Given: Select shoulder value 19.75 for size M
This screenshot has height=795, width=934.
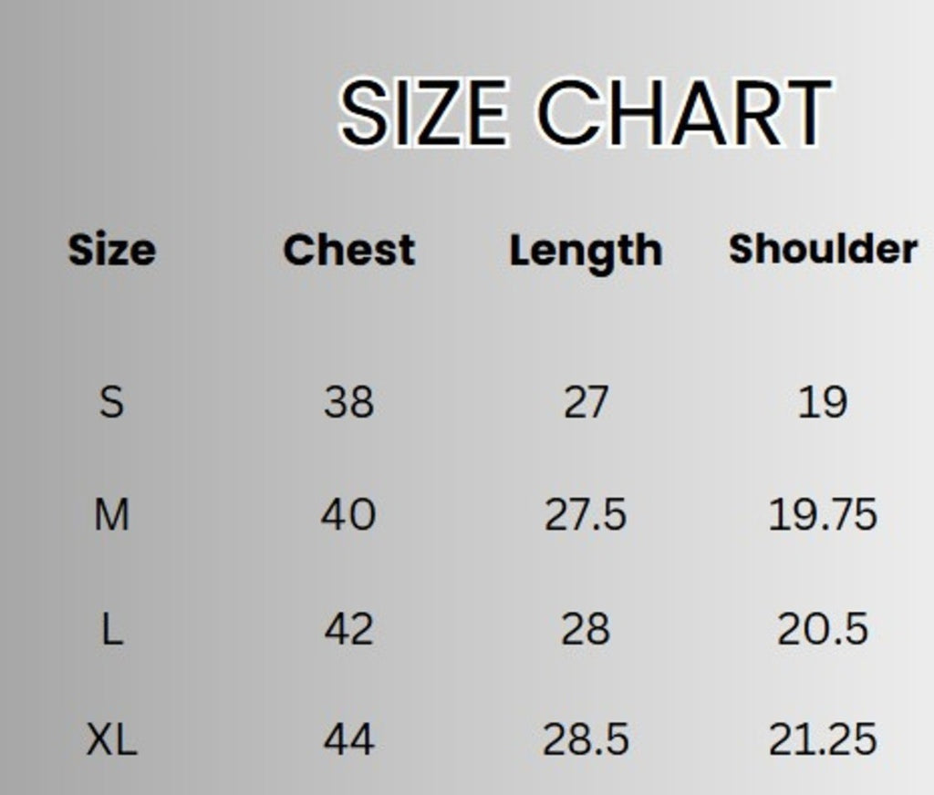Looking at the screenshot, I should coord(823,515).
